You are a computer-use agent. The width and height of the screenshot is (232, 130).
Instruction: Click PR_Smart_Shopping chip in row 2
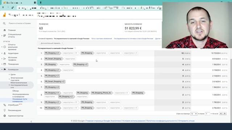(x=54, y=59)
